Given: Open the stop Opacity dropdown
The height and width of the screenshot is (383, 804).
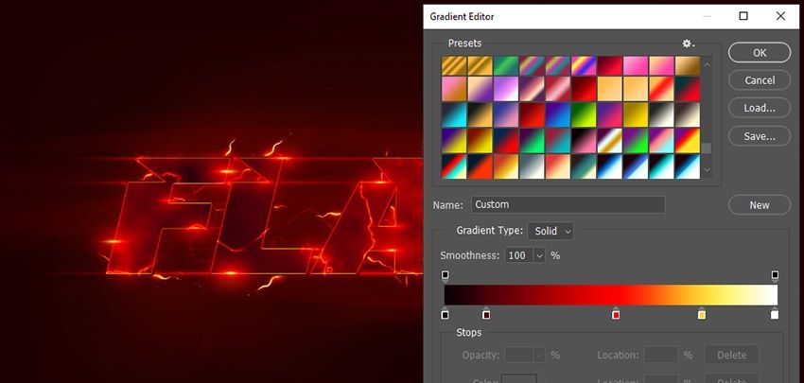Looking at the screenshot, I should pyautogui.click(x=539, y=355).
